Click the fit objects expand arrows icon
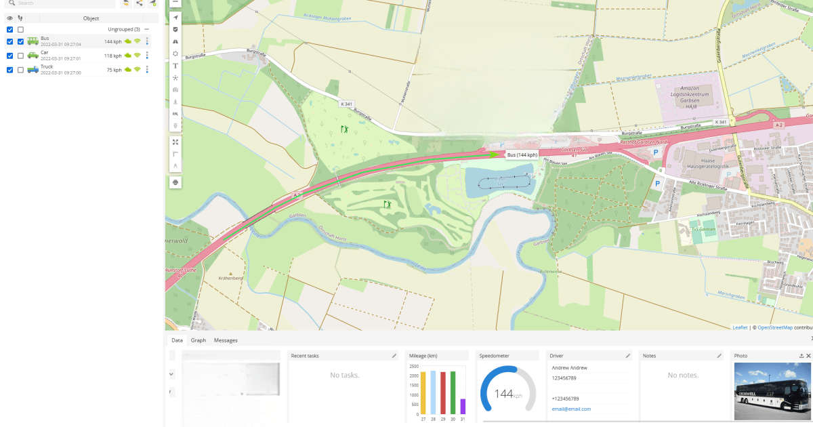813x427 pixels. (175, 142)
